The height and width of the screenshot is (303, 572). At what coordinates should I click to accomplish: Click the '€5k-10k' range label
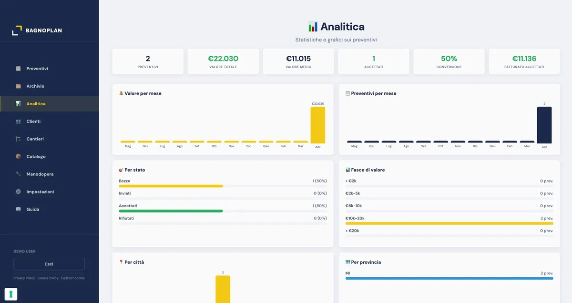coord(354,206)
